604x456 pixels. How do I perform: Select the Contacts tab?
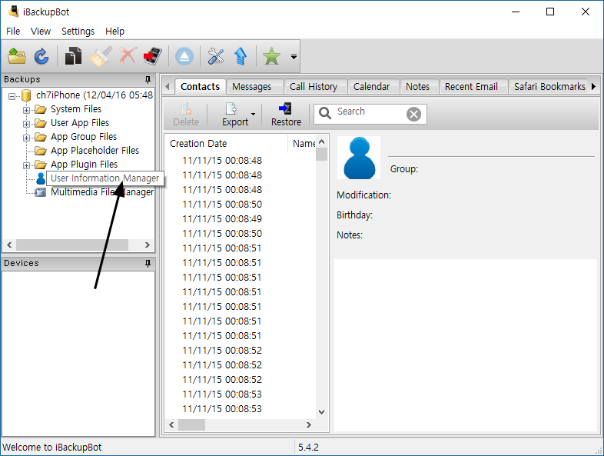pyautogui.click(x=201, y=86)
